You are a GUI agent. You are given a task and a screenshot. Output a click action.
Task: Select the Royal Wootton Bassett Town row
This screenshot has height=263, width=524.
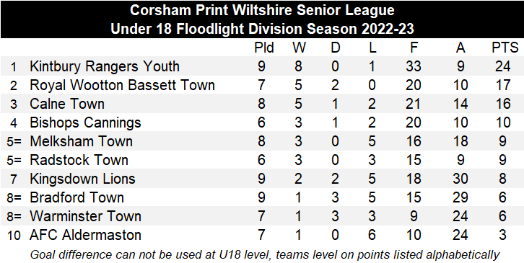[x=262, y=85]
